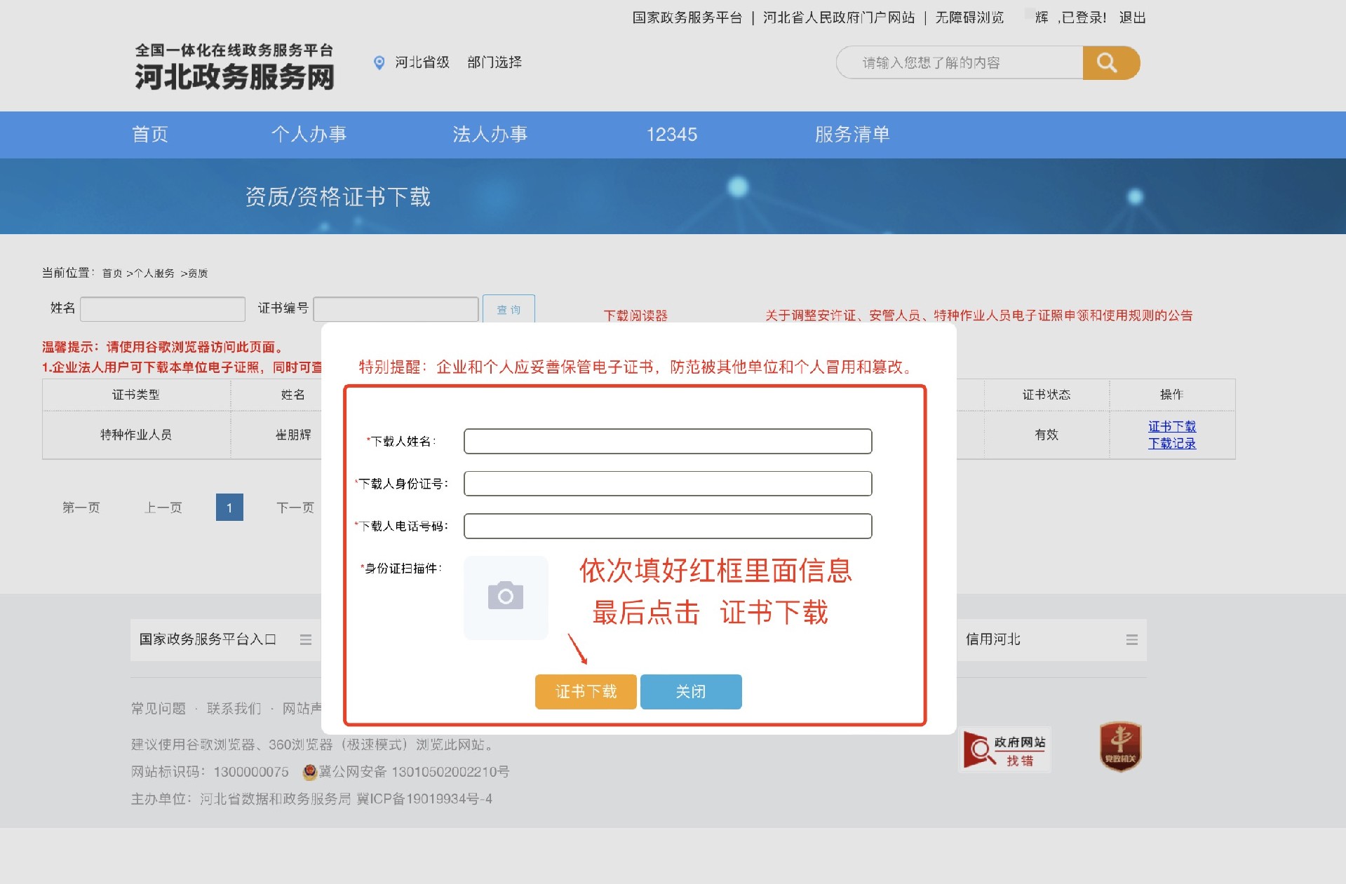
Task: Go to 第一页 pagination link
Action: pyautogui.click(x=81, y=508)
